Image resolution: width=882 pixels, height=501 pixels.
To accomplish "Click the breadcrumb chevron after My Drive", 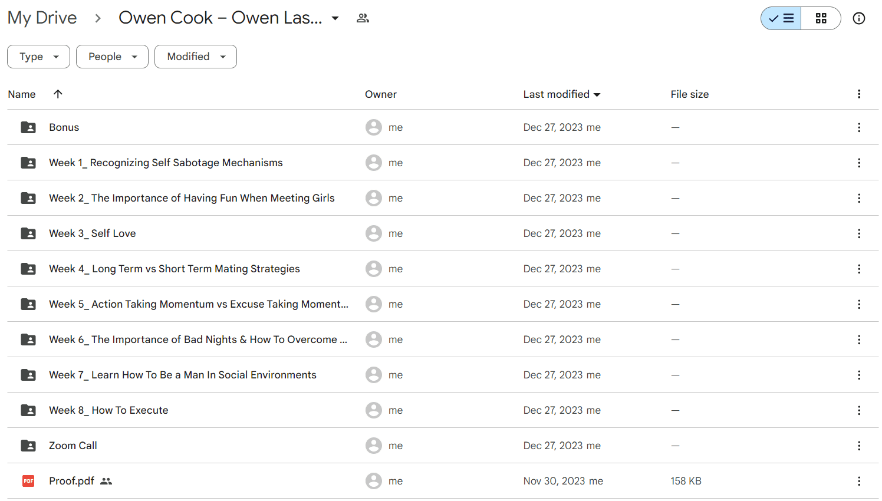I will click(98, 18).
